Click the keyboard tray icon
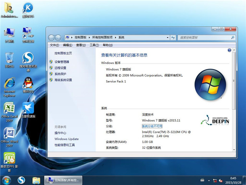The width and height of the screenshot is (246, 185). point(203,180)
